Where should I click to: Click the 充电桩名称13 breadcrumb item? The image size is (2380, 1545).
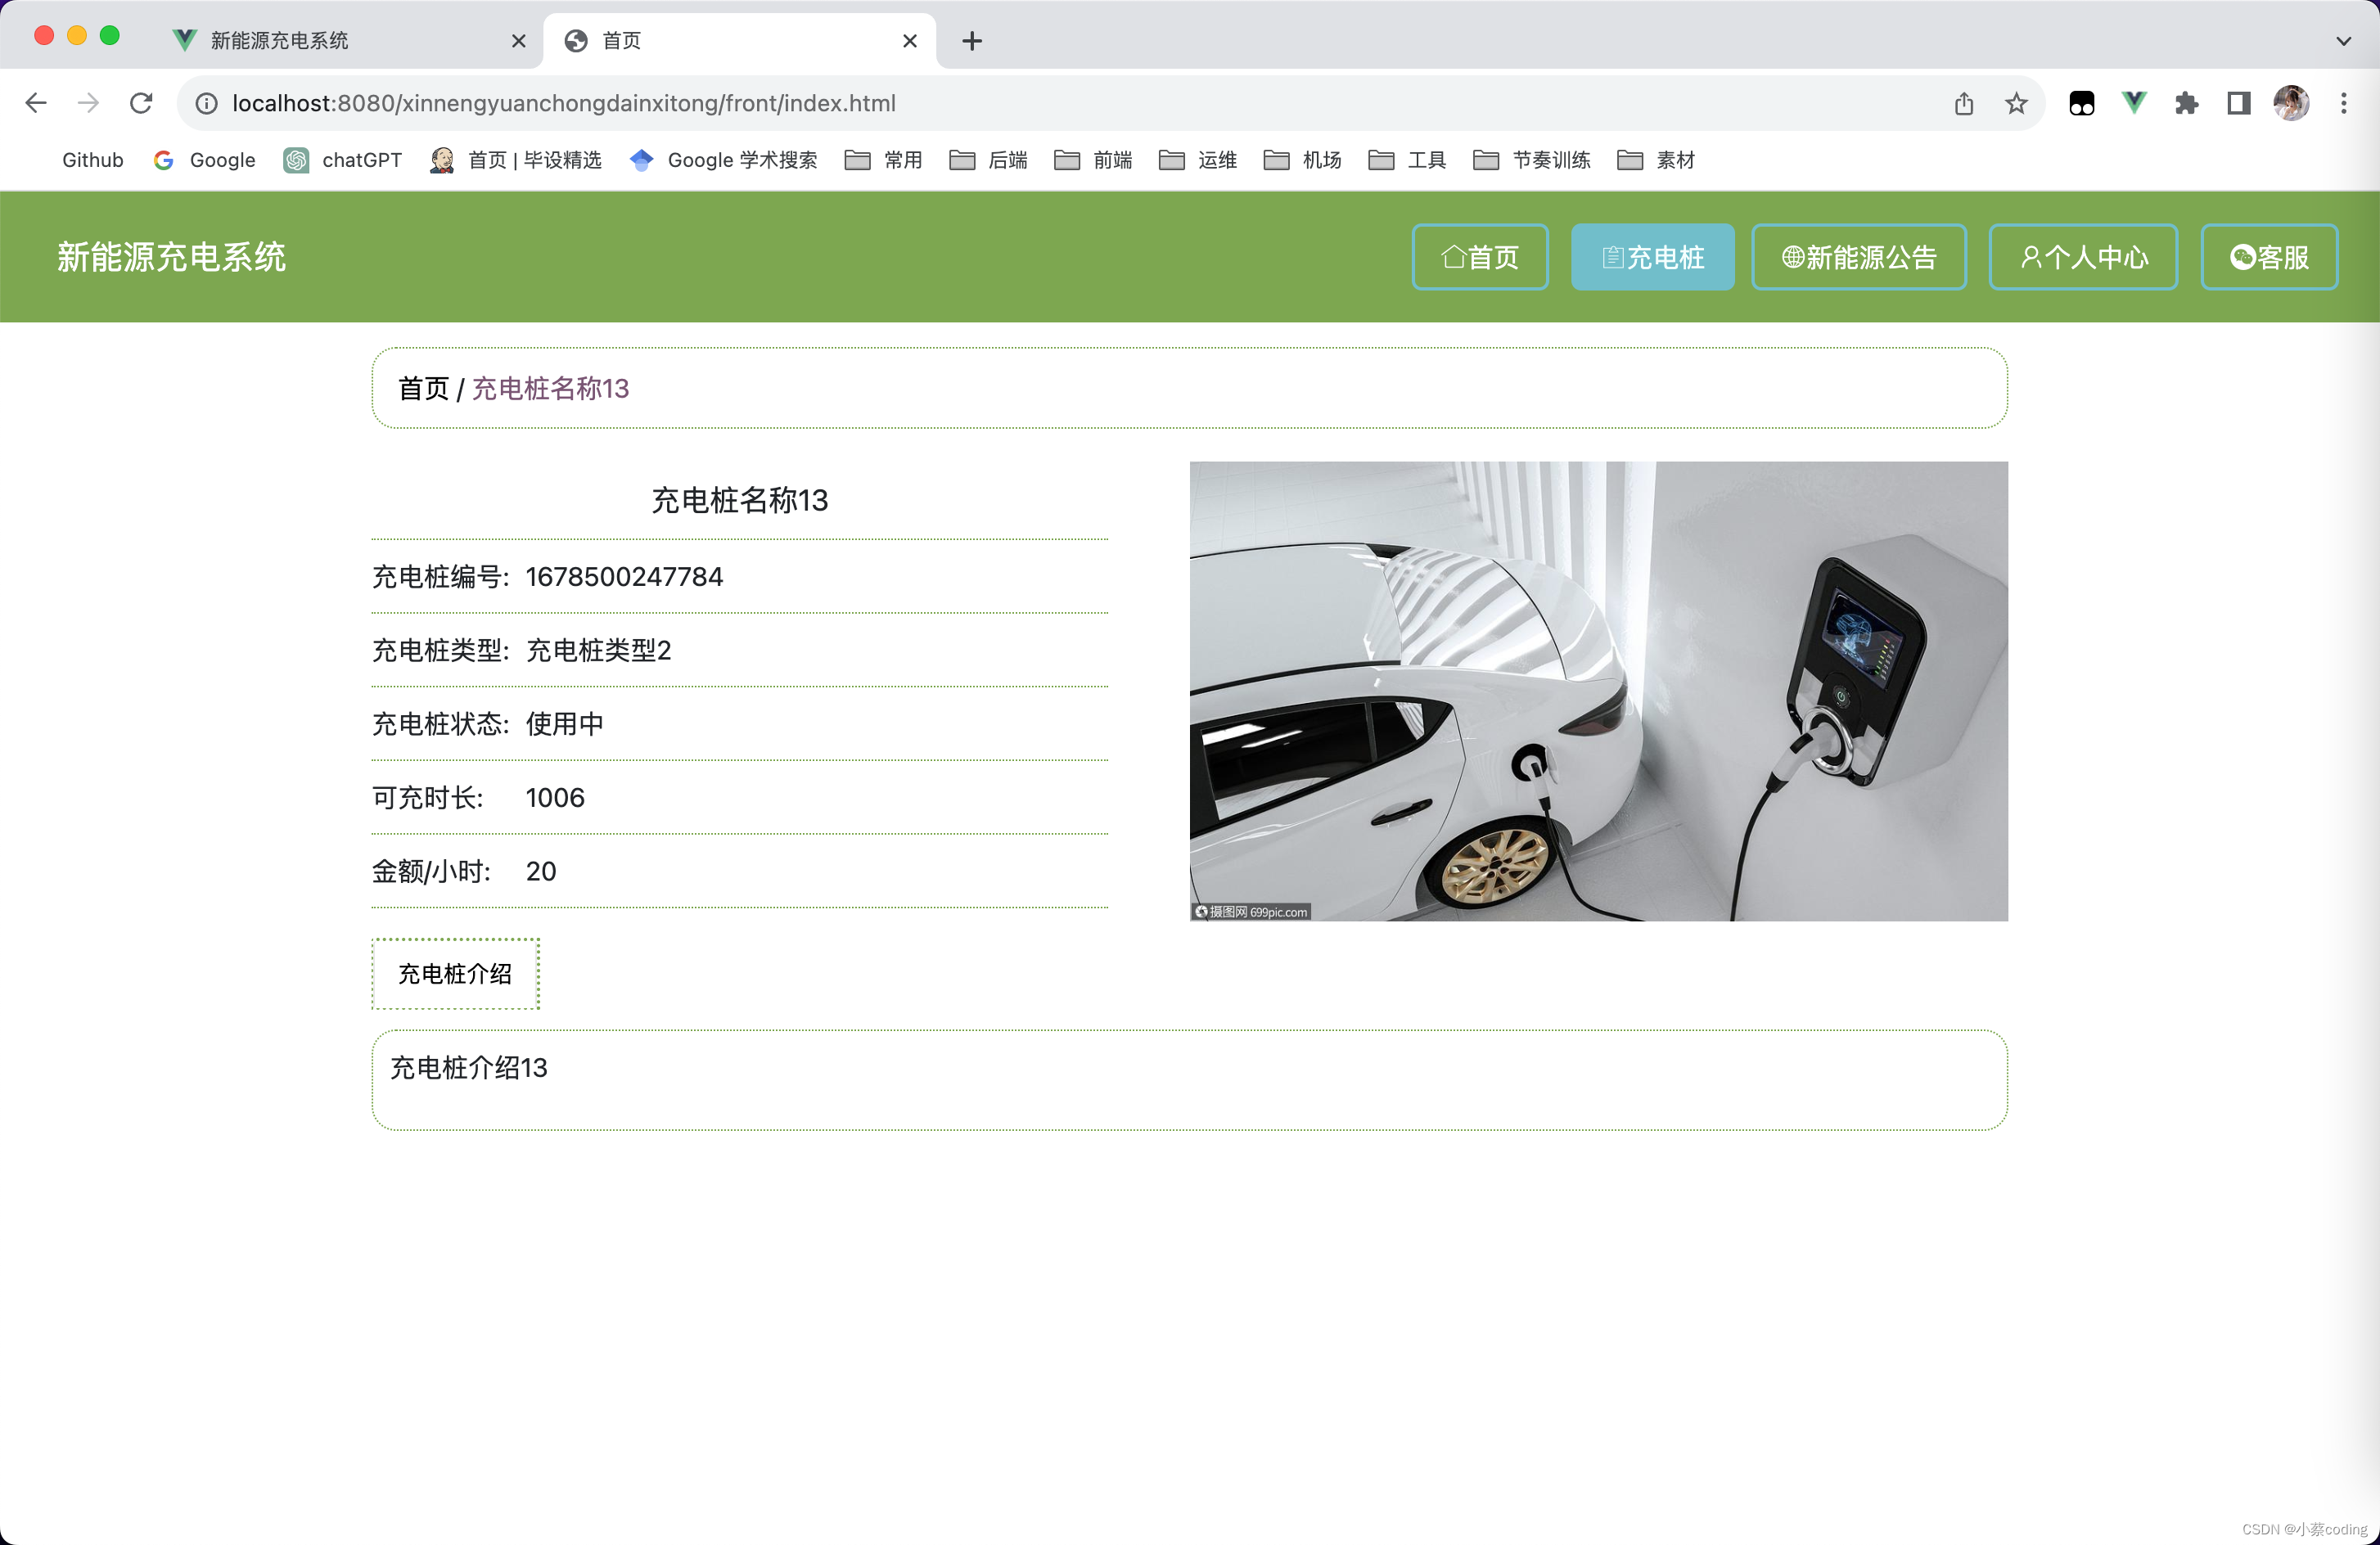(x=550, y=388)
